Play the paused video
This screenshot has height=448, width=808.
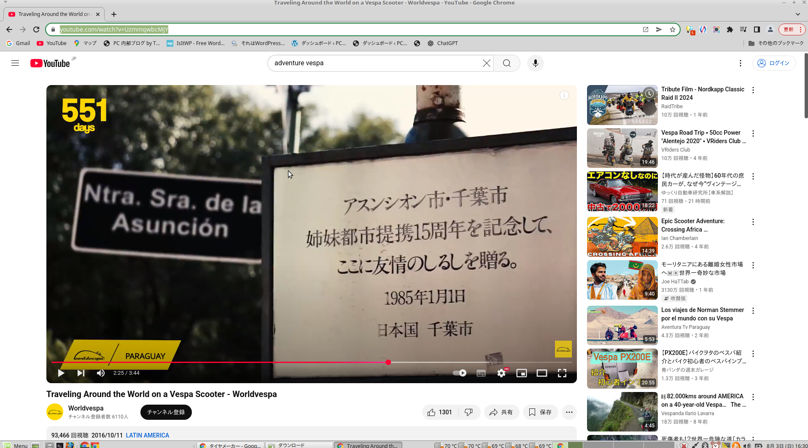tap(61, 373)
